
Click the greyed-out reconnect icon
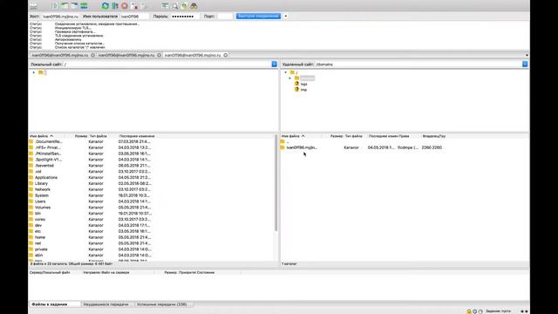click(144, 6)
